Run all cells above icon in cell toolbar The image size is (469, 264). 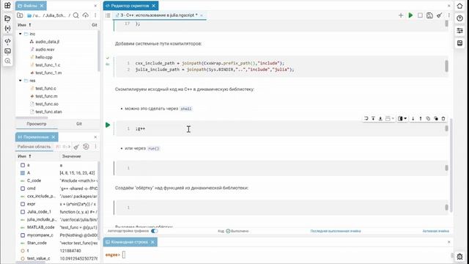[x=373, y=119]
